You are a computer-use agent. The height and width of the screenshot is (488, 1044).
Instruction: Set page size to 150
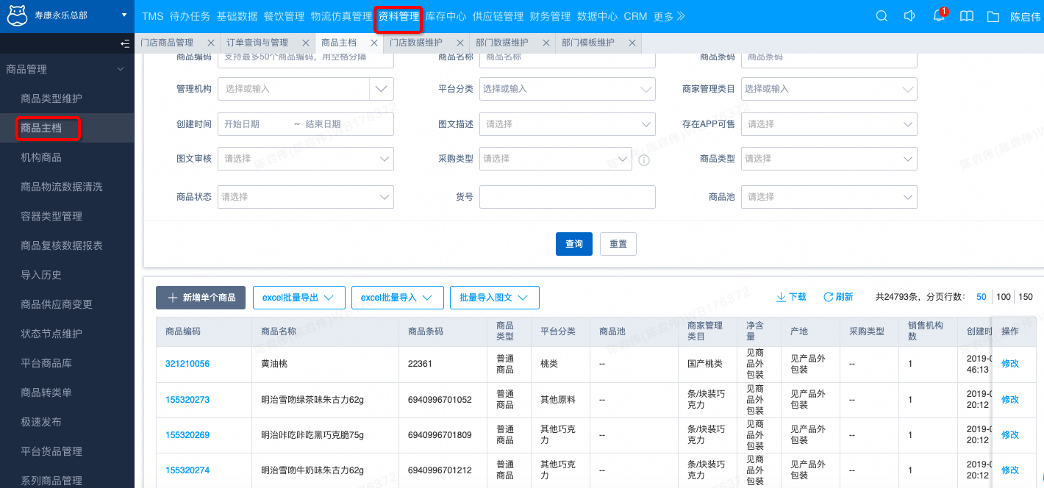(x=1026, y=297)
